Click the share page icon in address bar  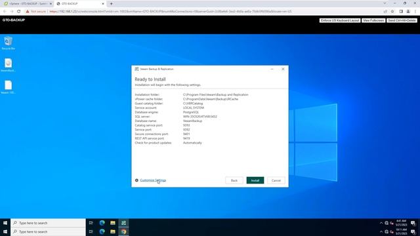(x=385, y=12)
